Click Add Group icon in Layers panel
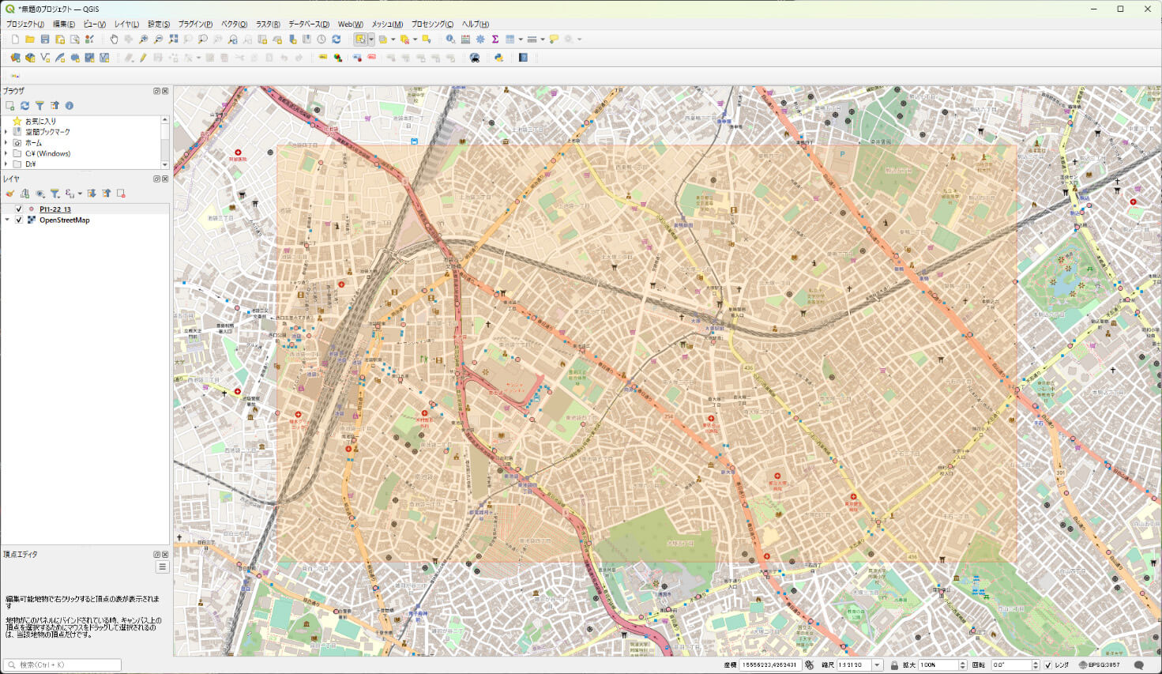This screenshot has width=1162, height=674. click(25, 194)
